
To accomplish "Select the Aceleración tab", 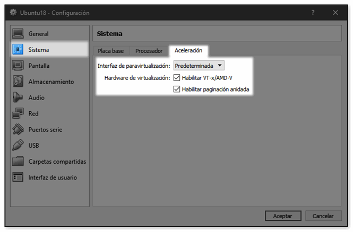I will pos(188,50).
